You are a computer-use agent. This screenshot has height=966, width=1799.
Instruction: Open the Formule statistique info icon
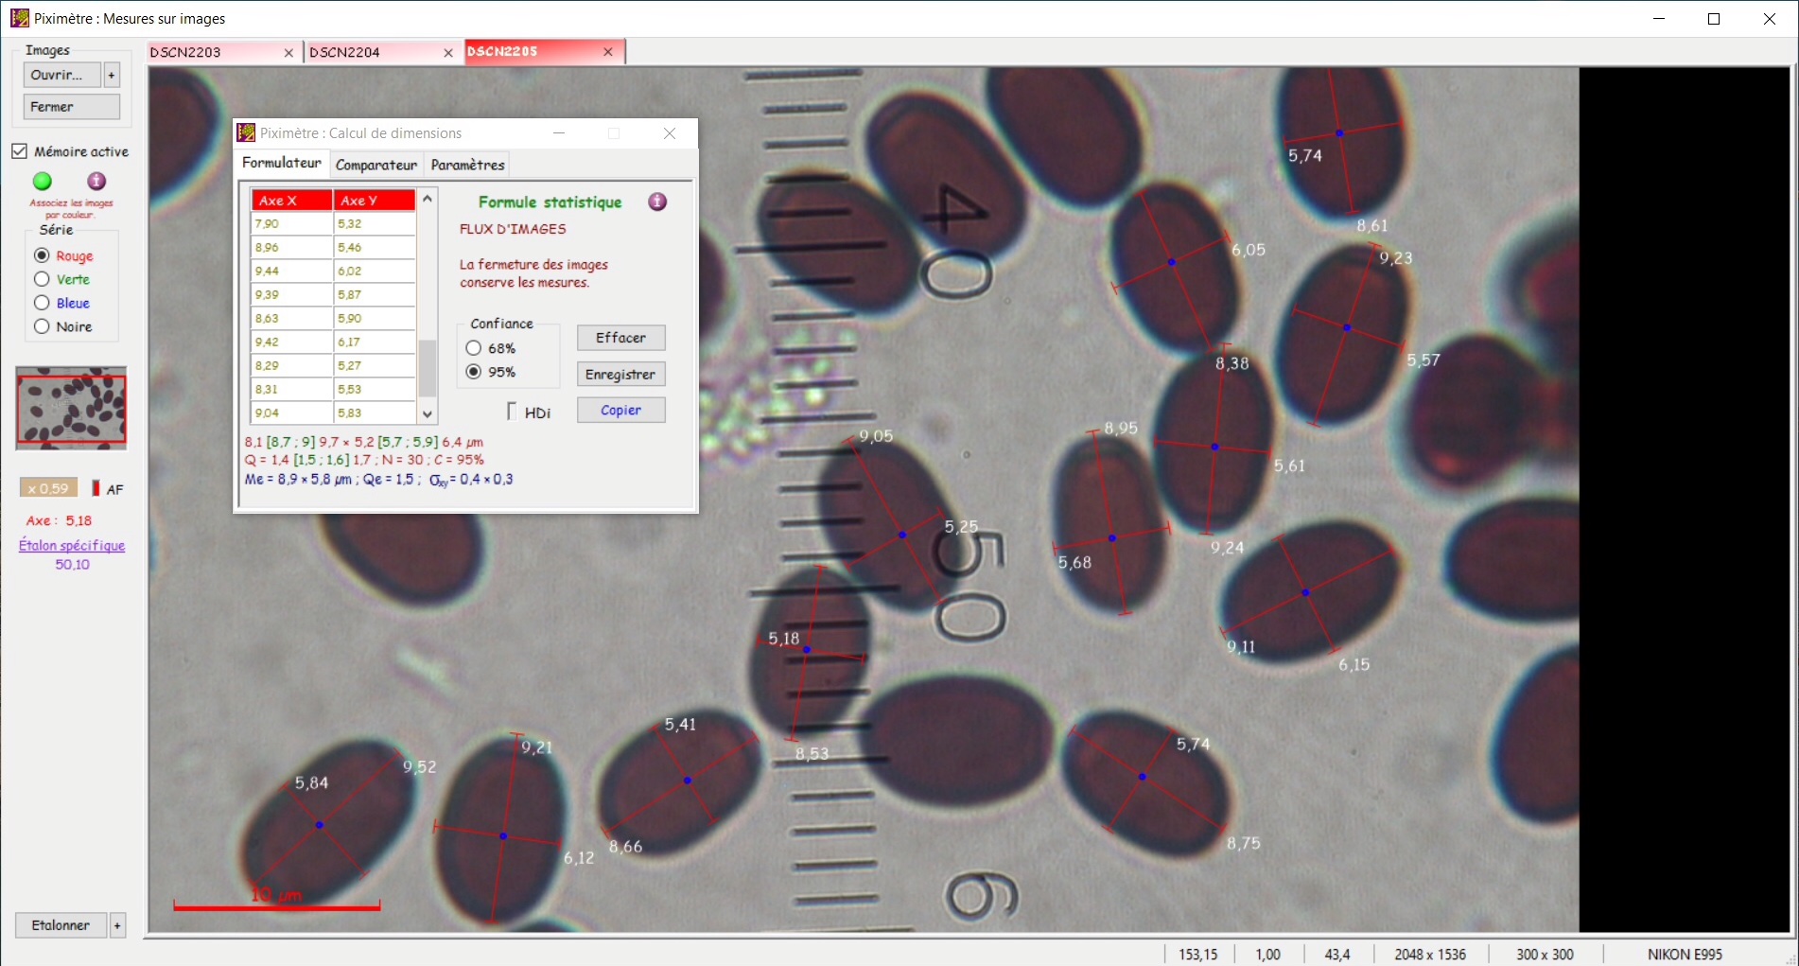coord(657,202)
